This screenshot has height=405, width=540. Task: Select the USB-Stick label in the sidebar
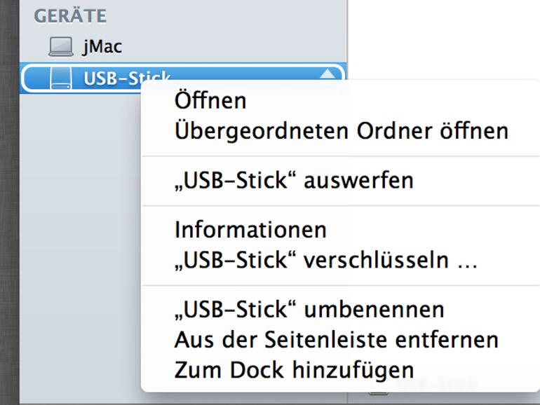click(x=126, y=78)
